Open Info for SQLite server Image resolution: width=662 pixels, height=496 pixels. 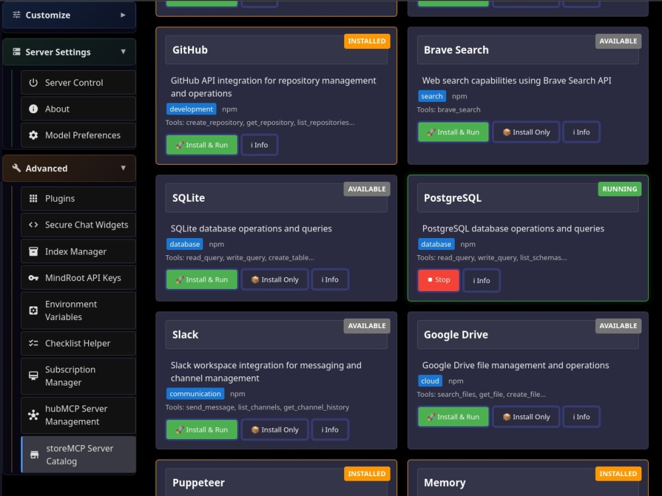tap(330, 280)
